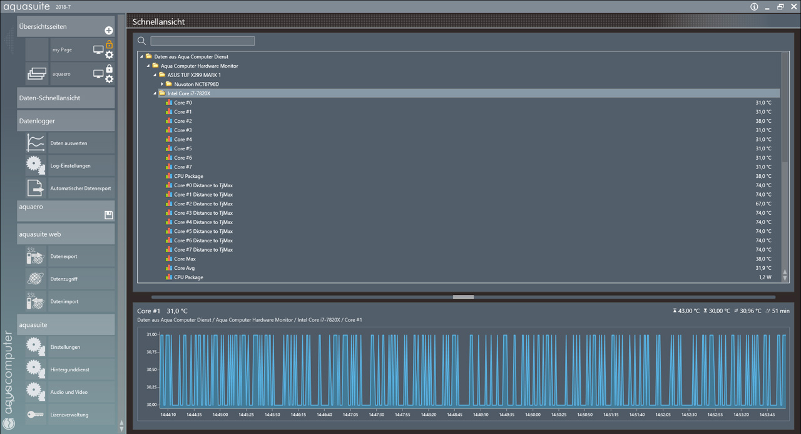This screenshot has width=801, height=434.
Task: Open the aquasuite web section header
Action: point(66,234)
